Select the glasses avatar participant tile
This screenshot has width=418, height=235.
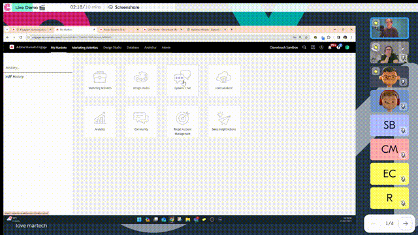(389, 77)
